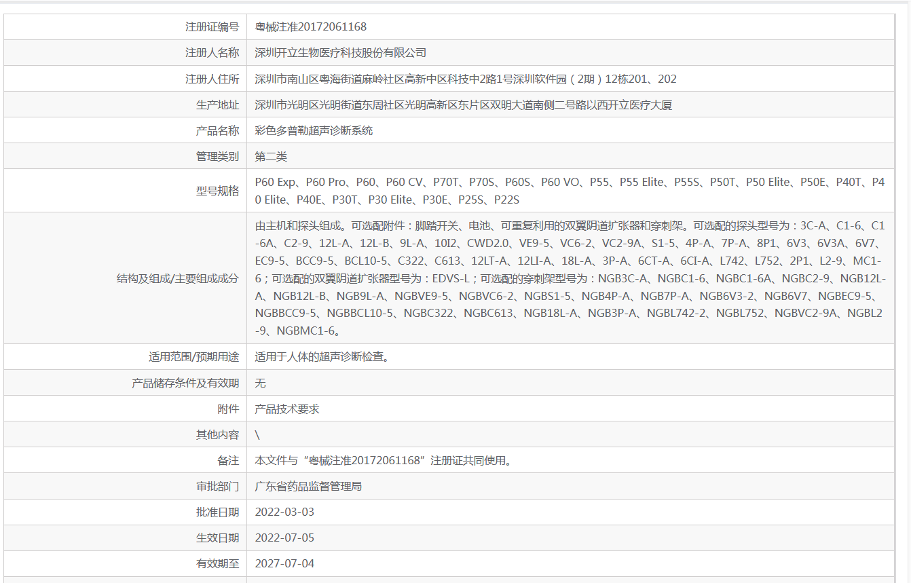This screenshot has height=583, width=911.
Task: Select the category value '第二类'
Action: pos(271,156)
